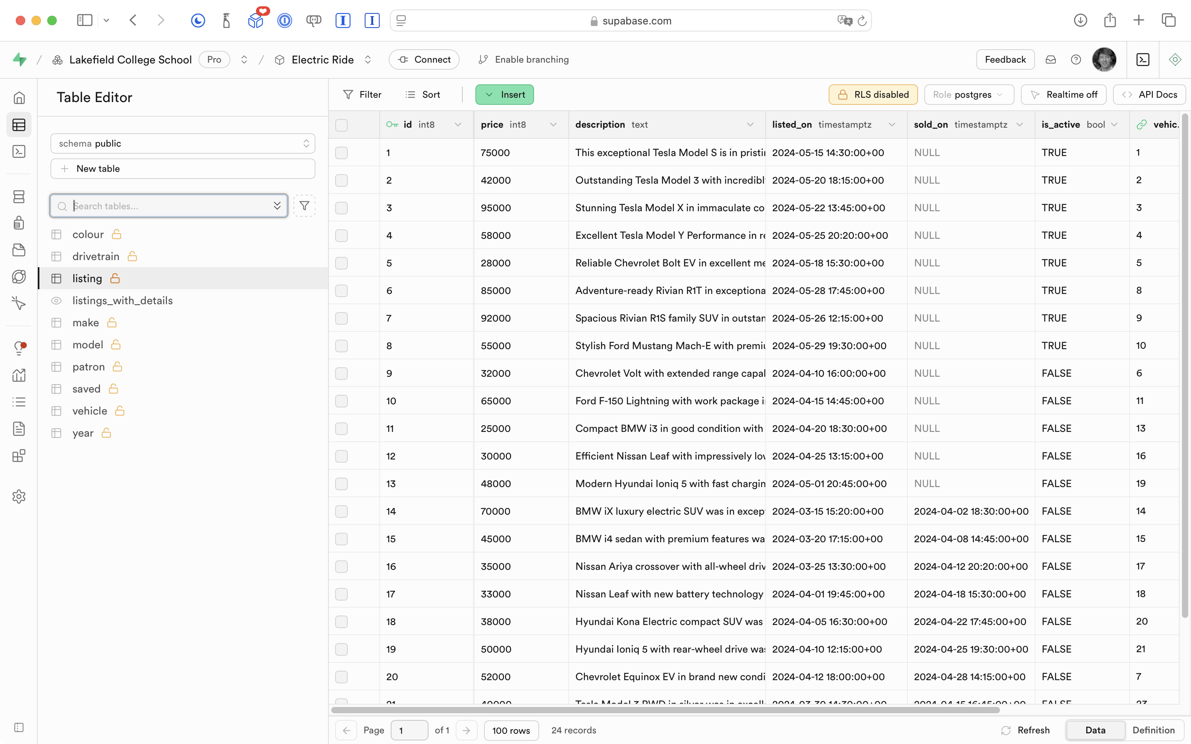
Task: Open the Project Settings gear icon
Action: click(x=19, y=497)
